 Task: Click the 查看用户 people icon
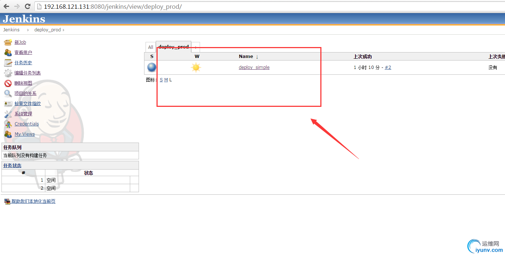pos(8,53)
